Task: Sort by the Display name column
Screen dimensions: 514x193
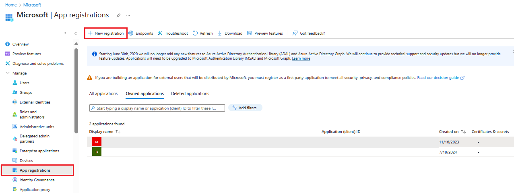Action: (105, 132)
